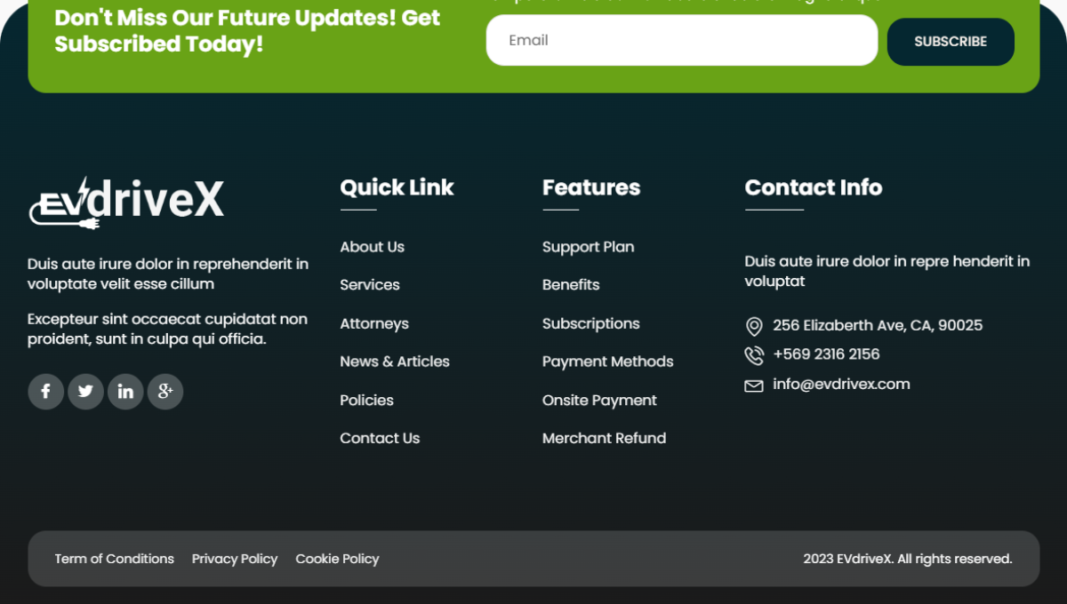
Task: Open the LinkedIn social icon
Action: (x=125, y=392)
